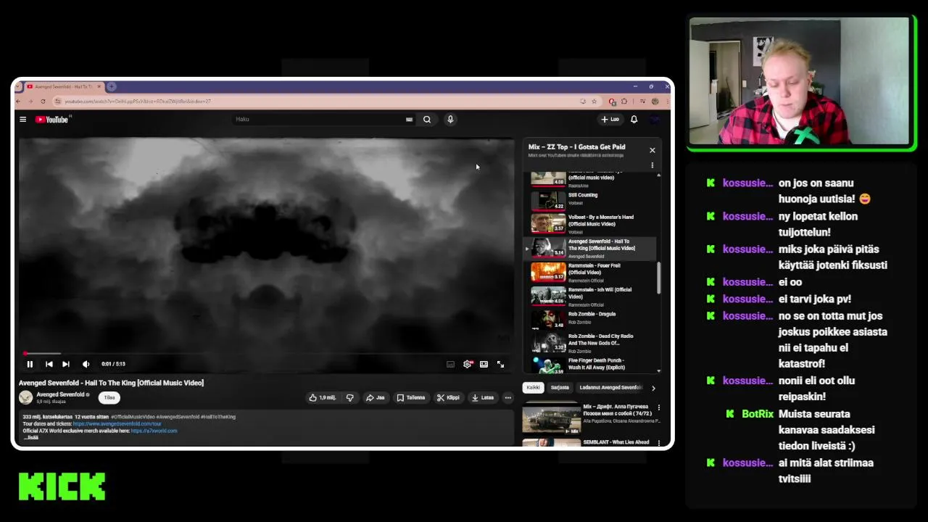Play Volbeat - By a Monster's Hand
The height and width of the screenshot is (522, 928).
coord(591,223)
